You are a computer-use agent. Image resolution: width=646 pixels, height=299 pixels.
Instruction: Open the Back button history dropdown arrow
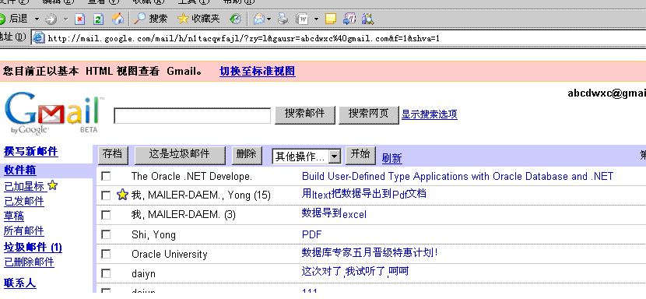click(37, 19)
